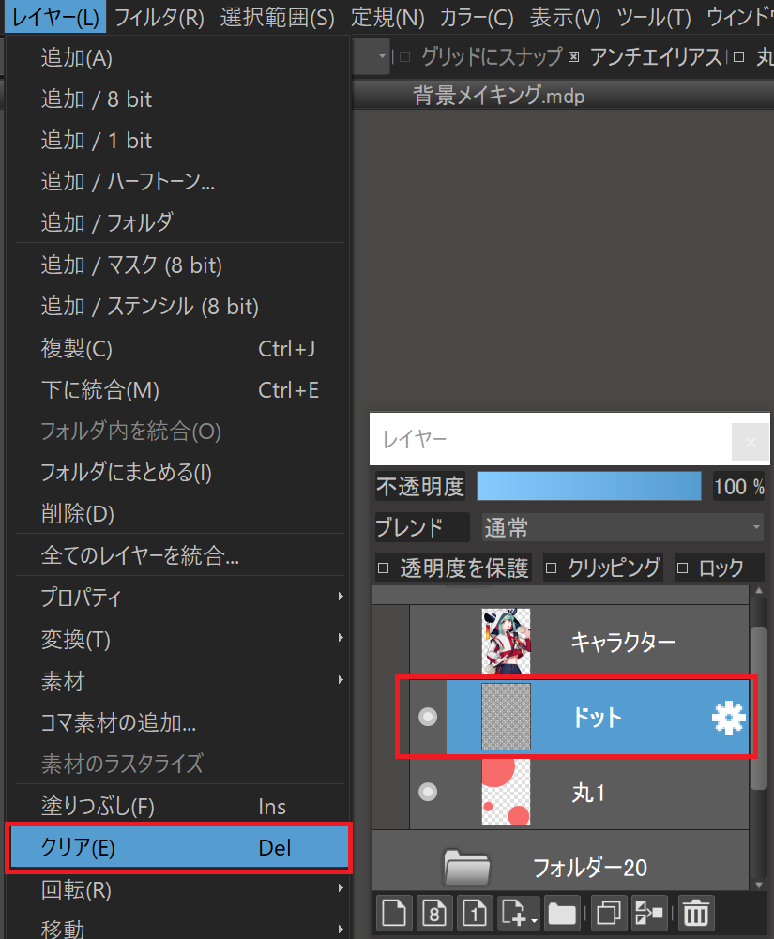Open the add special layer dropdown icon
The width and height of the screenshot is (774, 939).
tap(519, 914)
